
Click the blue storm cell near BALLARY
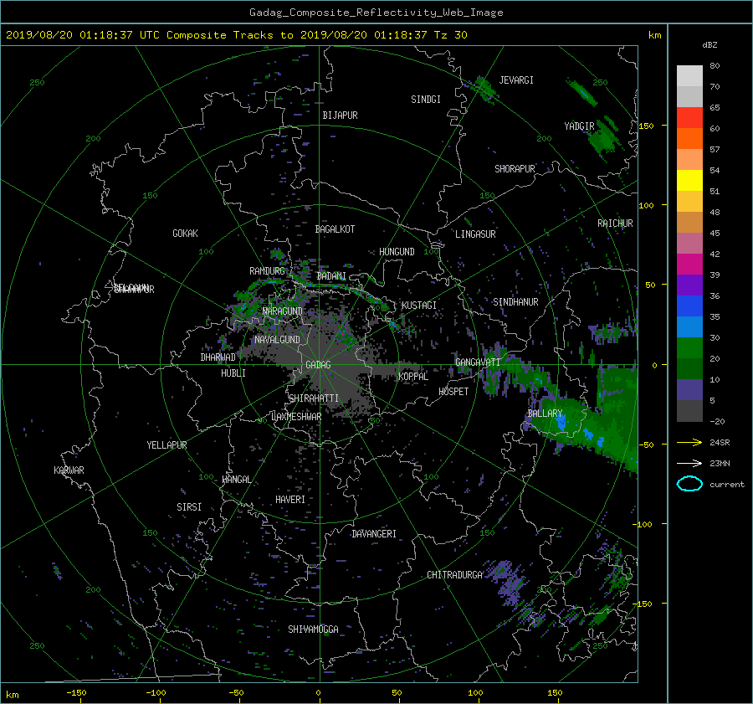coord(561,423)
